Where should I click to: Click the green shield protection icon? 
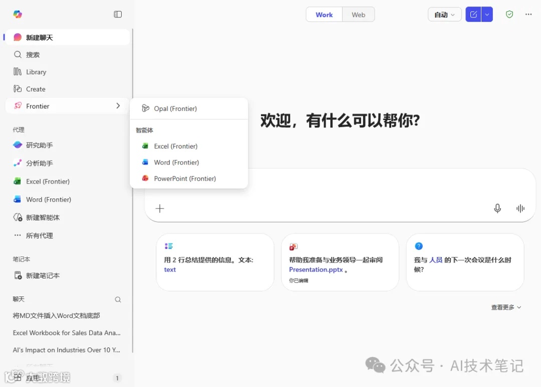coord(509,14)
